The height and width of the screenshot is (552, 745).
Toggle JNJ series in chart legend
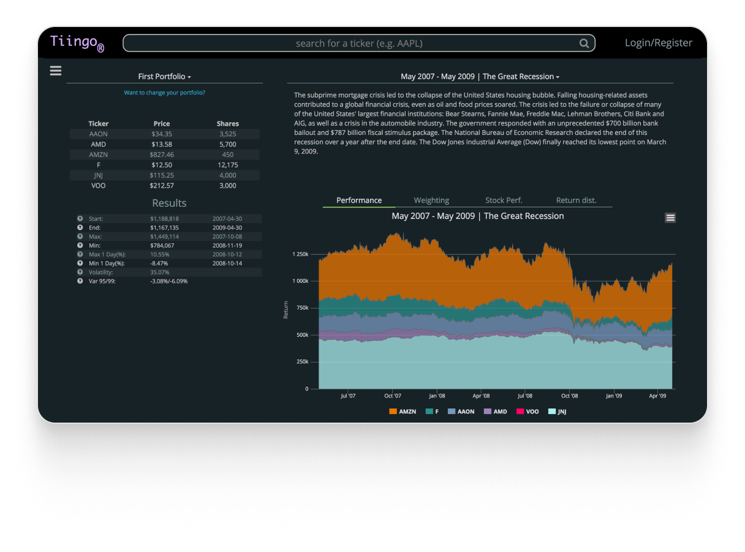coord(557,412)
